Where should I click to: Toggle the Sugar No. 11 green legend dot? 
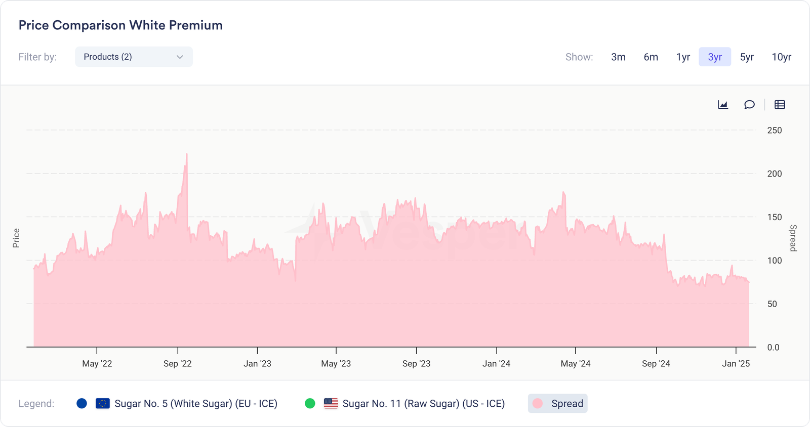click(x=310, y=404)
